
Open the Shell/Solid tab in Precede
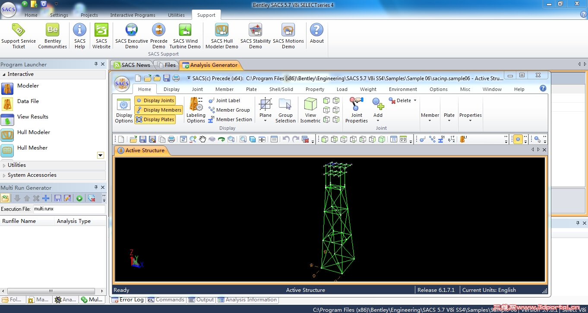pyautogui.click(x=281, y=89)
